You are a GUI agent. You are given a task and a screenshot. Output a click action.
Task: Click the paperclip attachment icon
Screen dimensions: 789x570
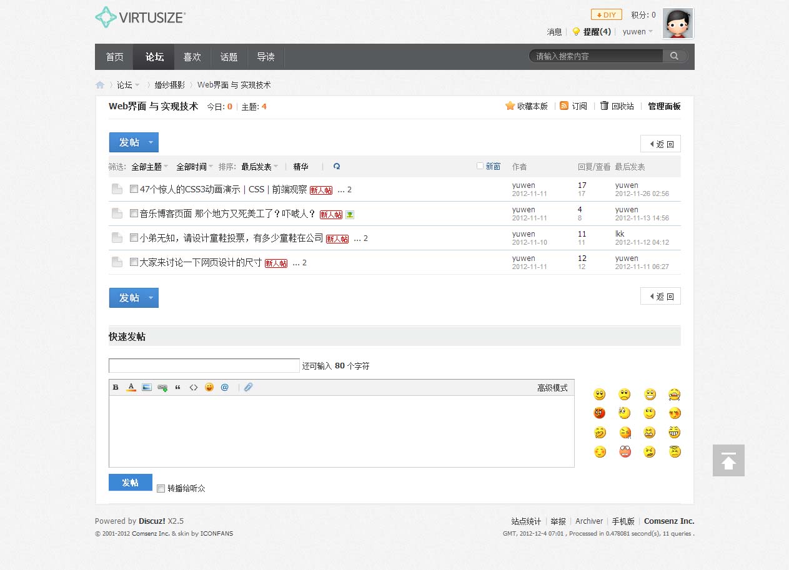pos(248,387)
